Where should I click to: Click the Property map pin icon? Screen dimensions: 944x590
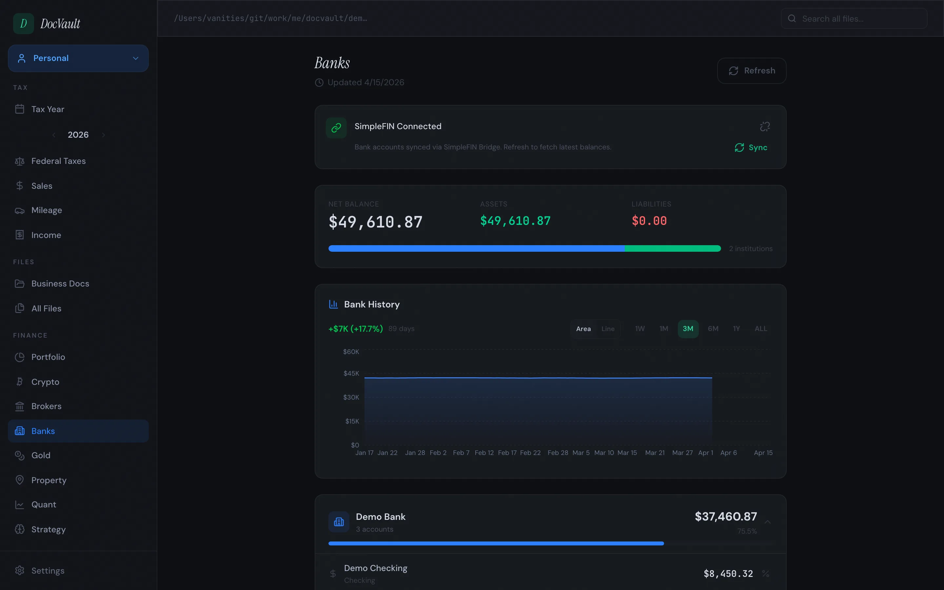point(20,480)
